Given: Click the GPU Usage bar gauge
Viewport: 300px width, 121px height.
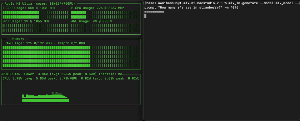Looking at the screenshot, I should [x=35, y=28].
